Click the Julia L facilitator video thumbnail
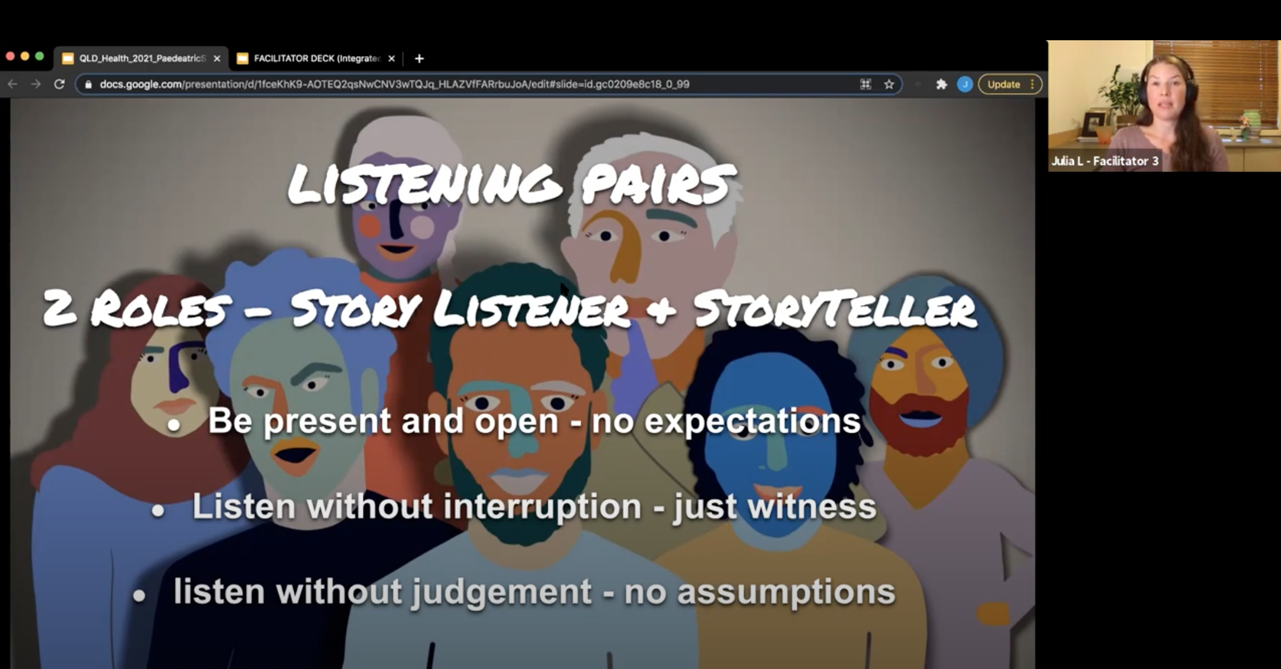 pos(1164,107)
